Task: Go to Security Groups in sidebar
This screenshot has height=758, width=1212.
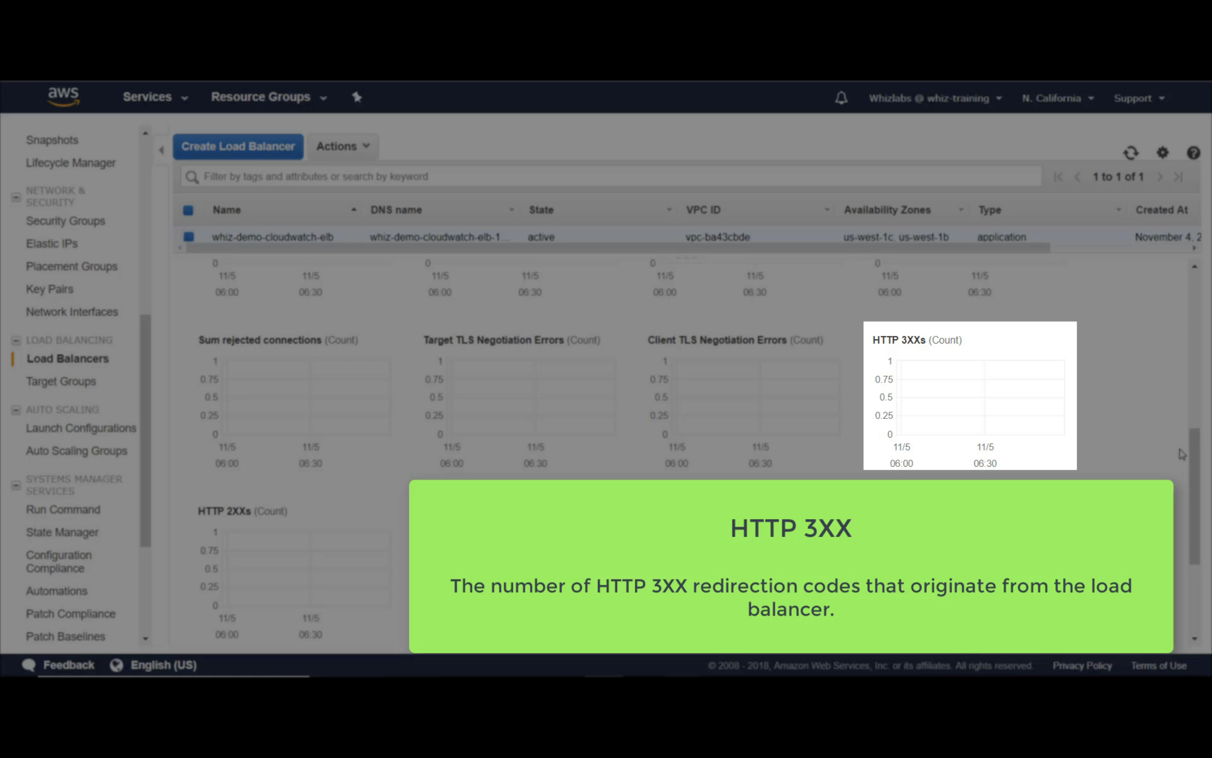Action: click(65, 221)
